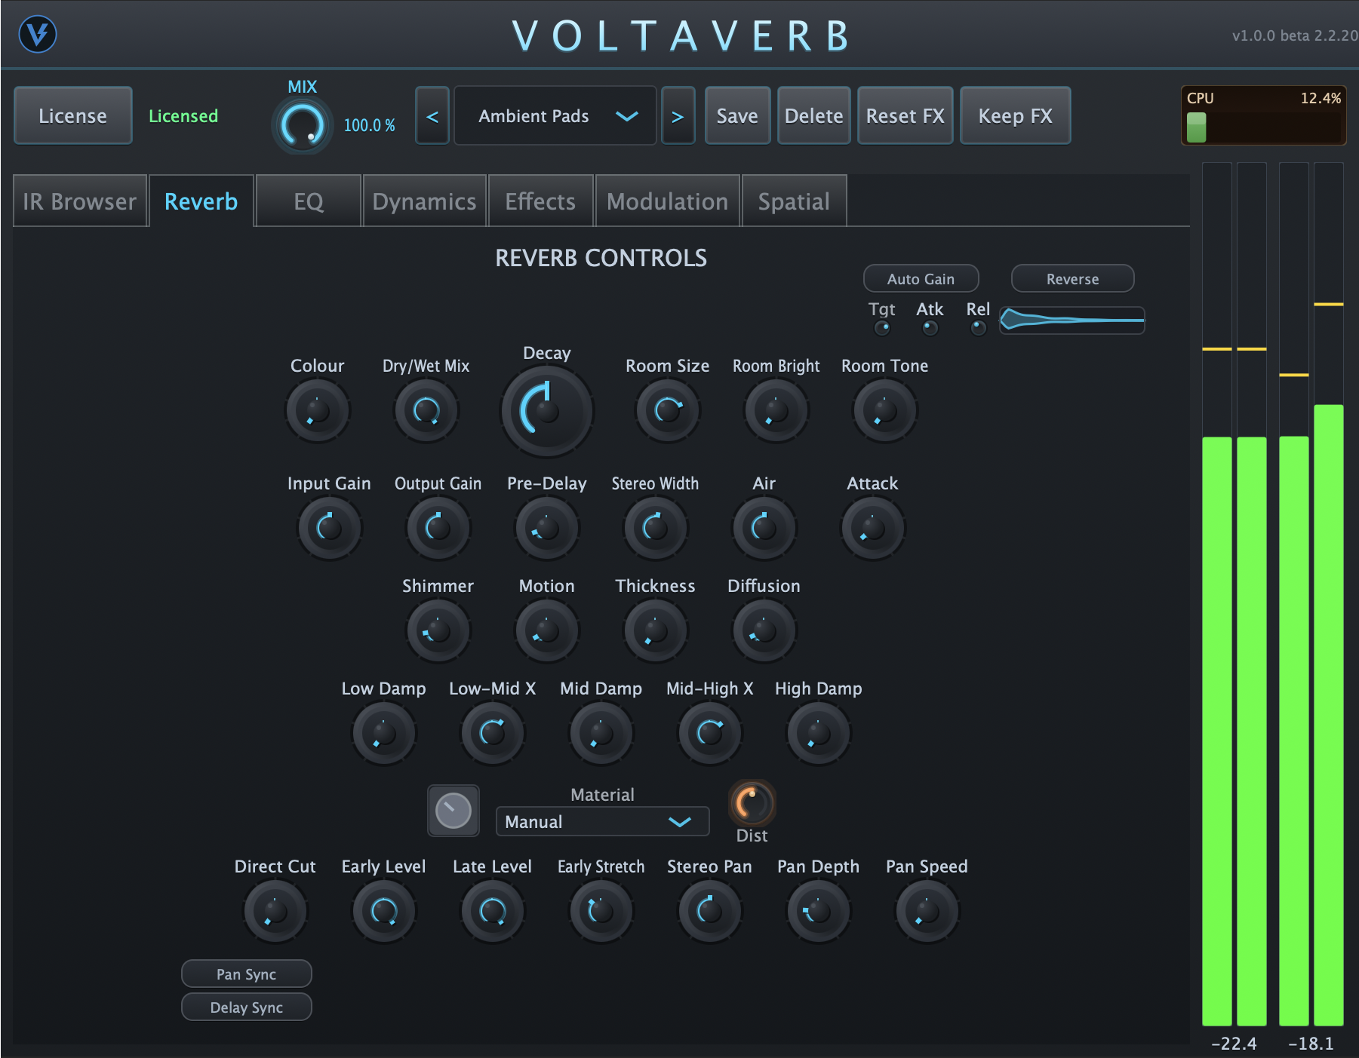The width and height of the screenshot is (1359, 1058).
Task: Enable Delay Sync
Action: tap(247, 1007)
